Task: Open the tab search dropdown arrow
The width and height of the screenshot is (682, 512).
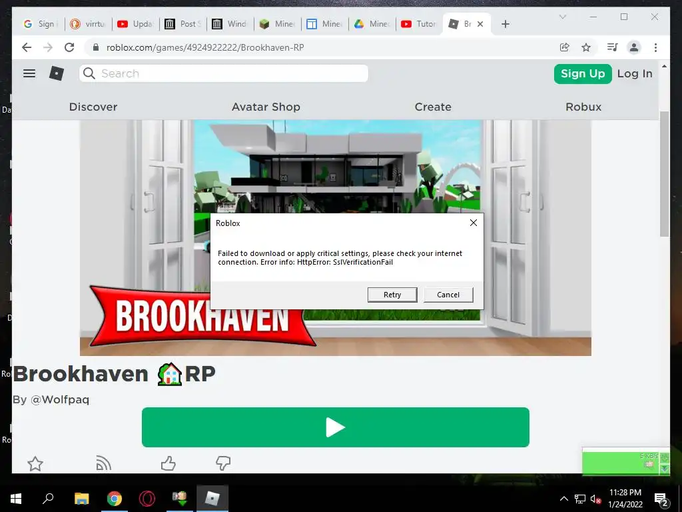Action: (x=562, y=17)
